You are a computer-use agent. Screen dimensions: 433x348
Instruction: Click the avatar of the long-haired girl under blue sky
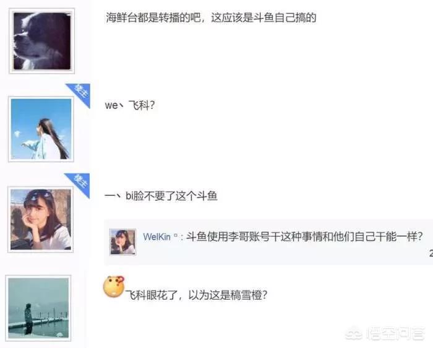[41, 129]
